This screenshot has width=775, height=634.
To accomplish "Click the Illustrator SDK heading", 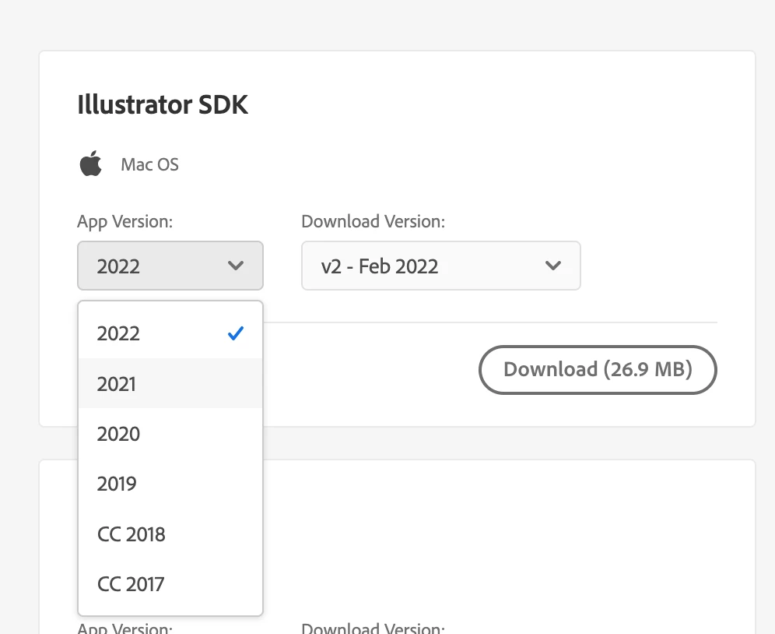I will coord(163,104).
